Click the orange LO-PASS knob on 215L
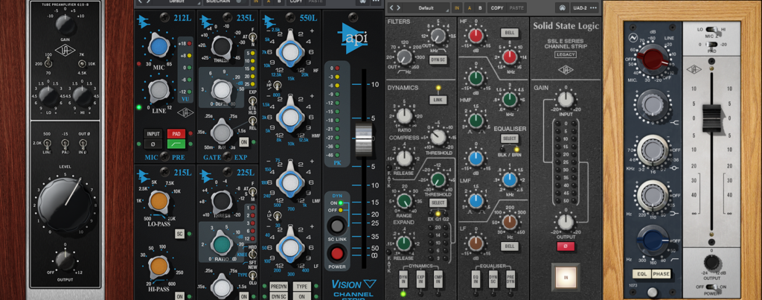 point(158,200)
